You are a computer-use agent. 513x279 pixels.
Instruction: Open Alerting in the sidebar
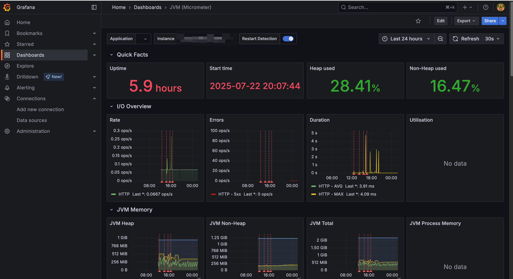[x=26, y=88]
